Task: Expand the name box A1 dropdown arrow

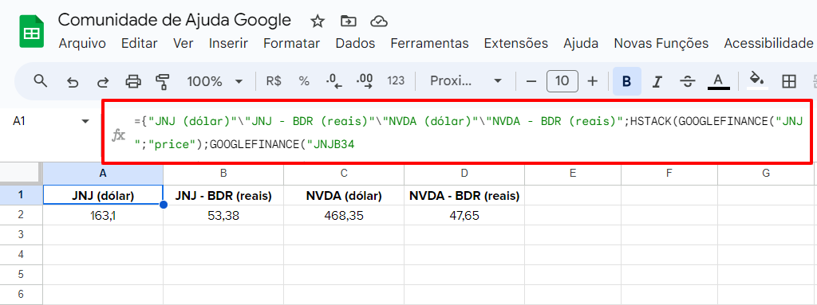Action: 85,121
